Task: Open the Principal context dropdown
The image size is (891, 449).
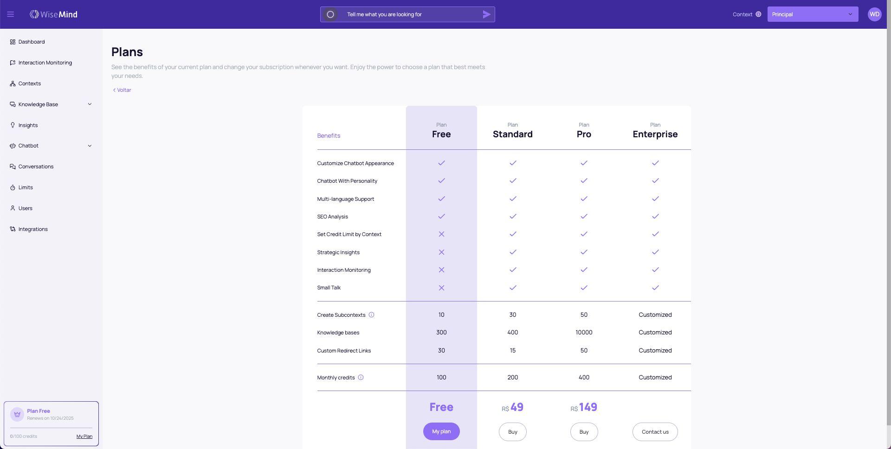Action: tap(812, 14)
